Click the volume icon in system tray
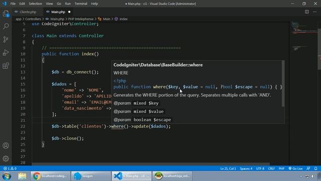 pos(312,176)
